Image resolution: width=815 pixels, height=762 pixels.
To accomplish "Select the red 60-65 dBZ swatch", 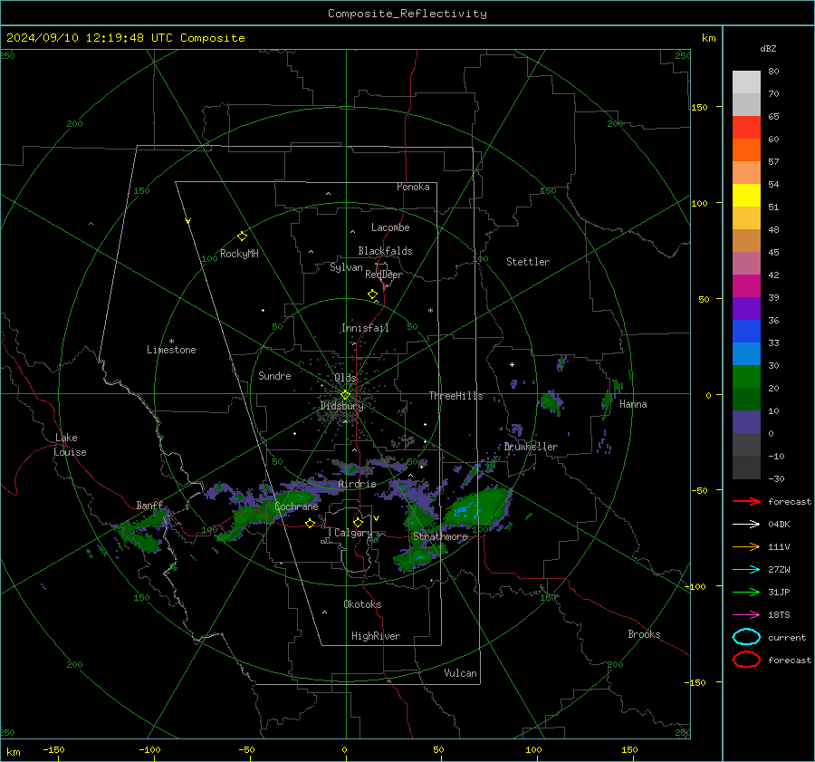I will click(x=746, y=127).
